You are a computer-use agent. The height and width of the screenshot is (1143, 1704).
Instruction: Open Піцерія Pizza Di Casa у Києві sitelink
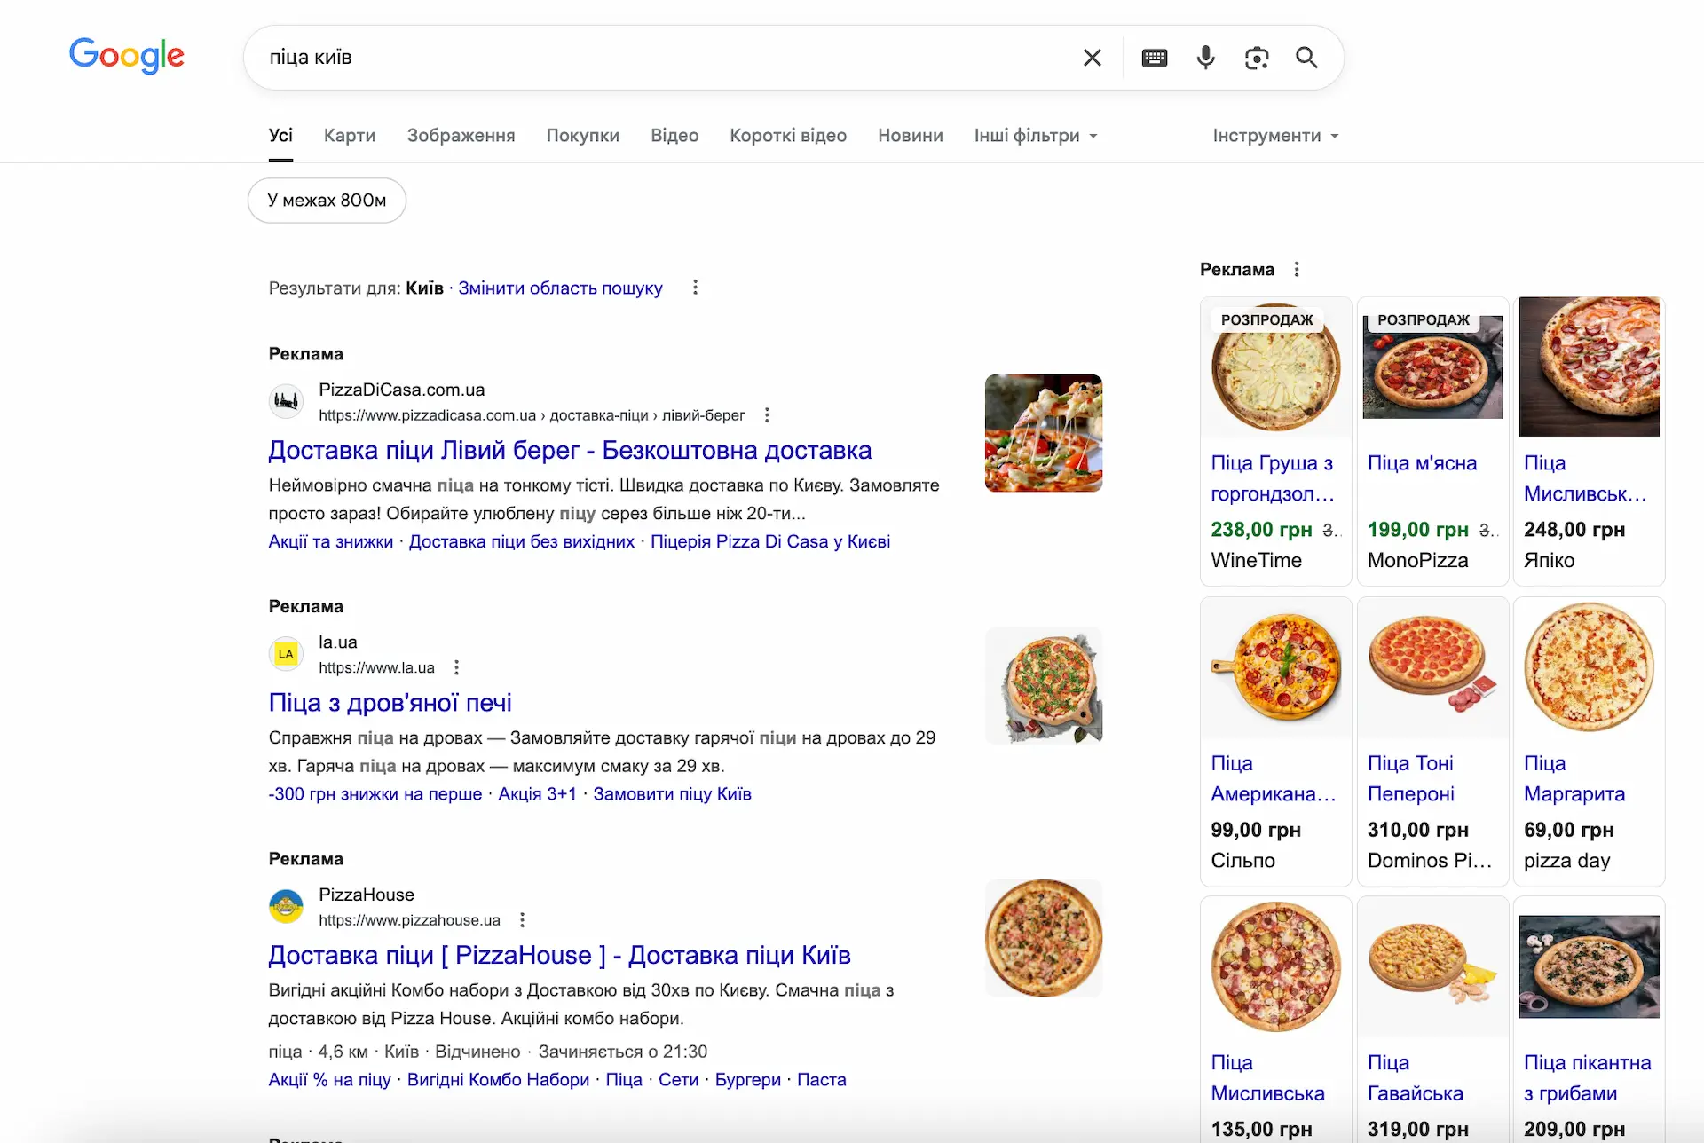tap(770, 542)
